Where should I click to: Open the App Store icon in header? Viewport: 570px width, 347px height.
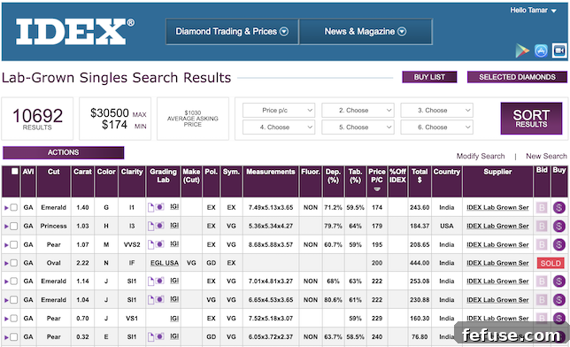click(x=541, y=50)
